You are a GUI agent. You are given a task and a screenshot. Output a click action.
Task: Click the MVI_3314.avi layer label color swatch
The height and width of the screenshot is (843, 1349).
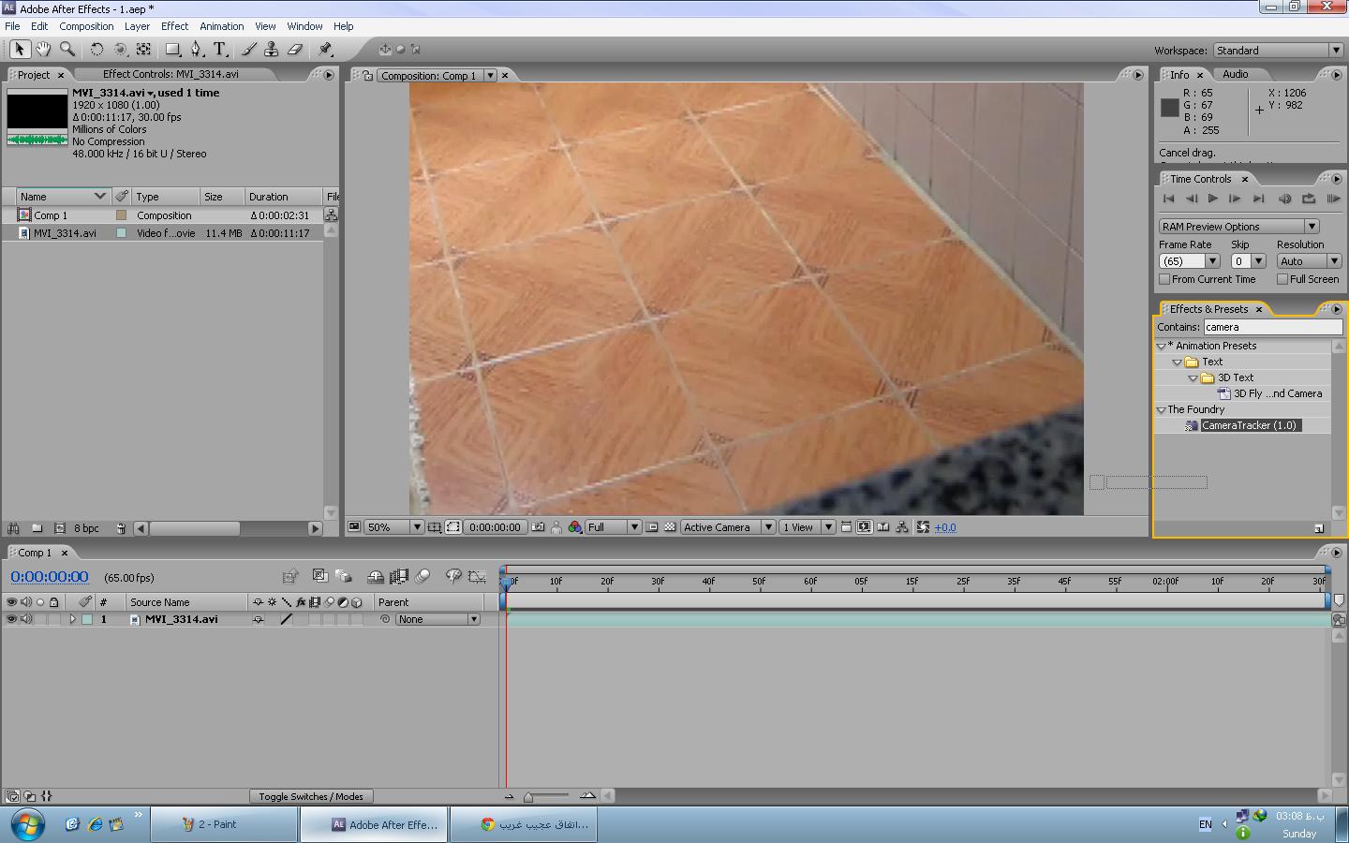tap(87, 619)
